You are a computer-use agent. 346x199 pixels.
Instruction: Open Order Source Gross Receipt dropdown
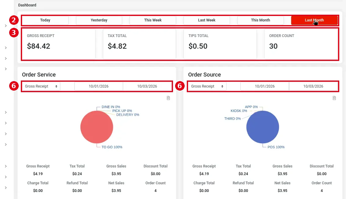pyautogui.click(x=207, y=86)
